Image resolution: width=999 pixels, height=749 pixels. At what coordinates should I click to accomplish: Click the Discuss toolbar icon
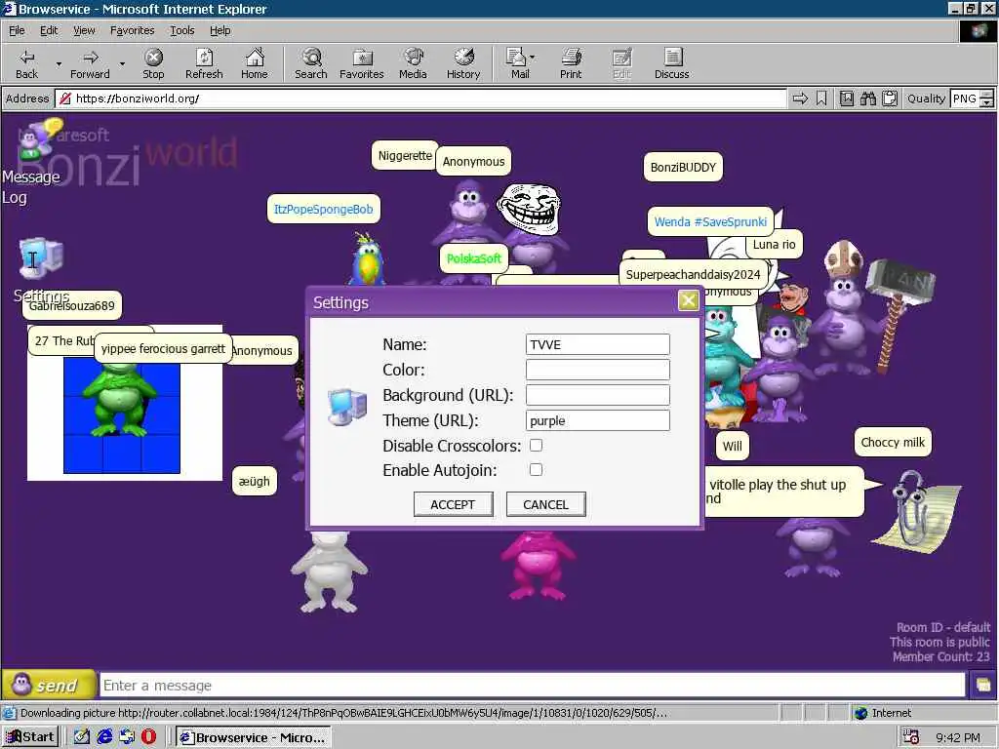point(671,64)
